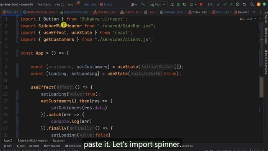Stop the running application
The width and height of the screenshot is (268, 151).
pos(201,5)
